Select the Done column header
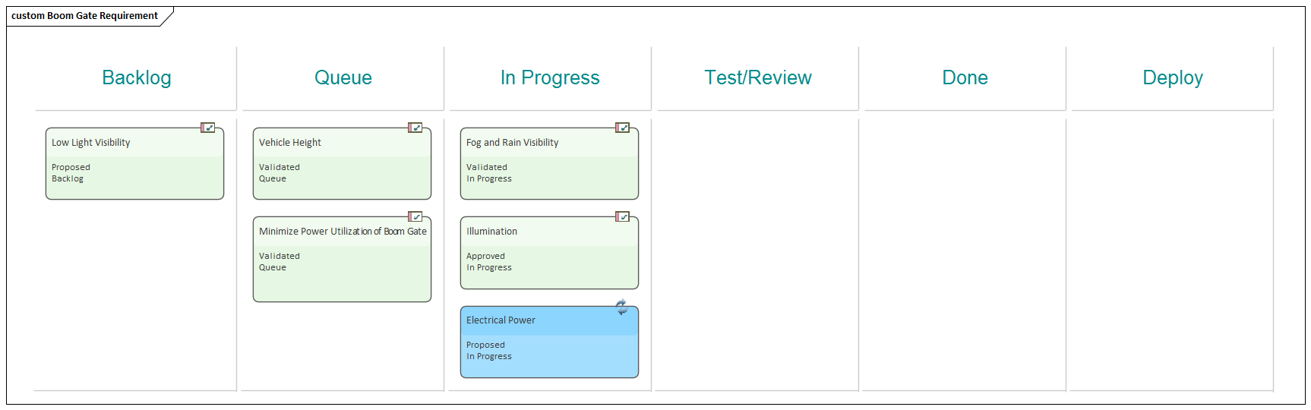1311x410 pixels. [x=965, y=77]
